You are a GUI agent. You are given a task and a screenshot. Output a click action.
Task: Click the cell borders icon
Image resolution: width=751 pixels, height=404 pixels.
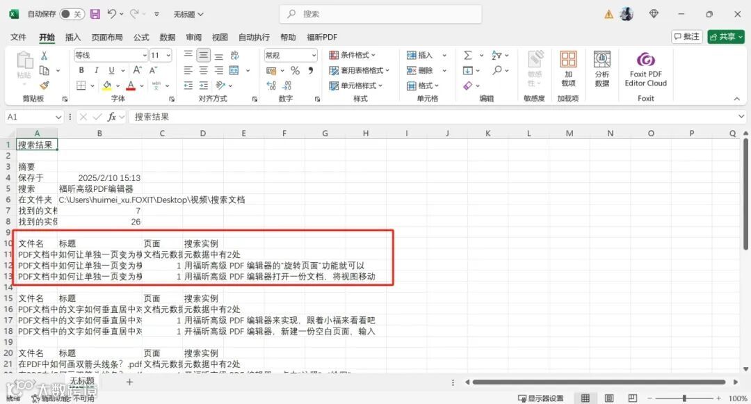point(81,86)
